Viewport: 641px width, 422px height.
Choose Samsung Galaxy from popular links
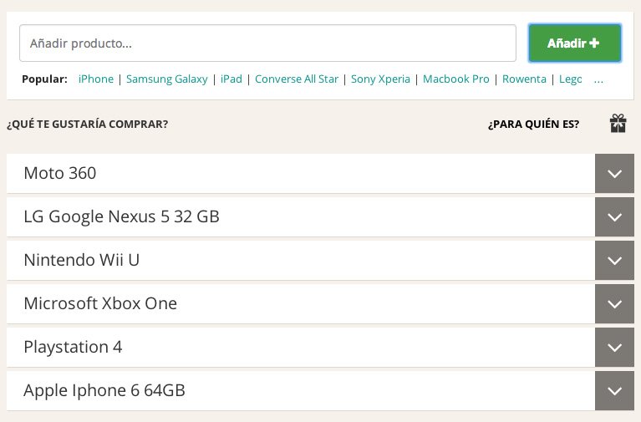[167, 79]
